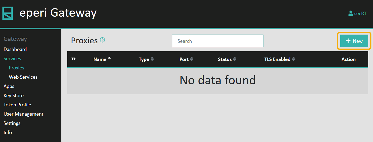Click the eperi Gateway title text
Screen dimensions: 373x142
coord(58,13)
